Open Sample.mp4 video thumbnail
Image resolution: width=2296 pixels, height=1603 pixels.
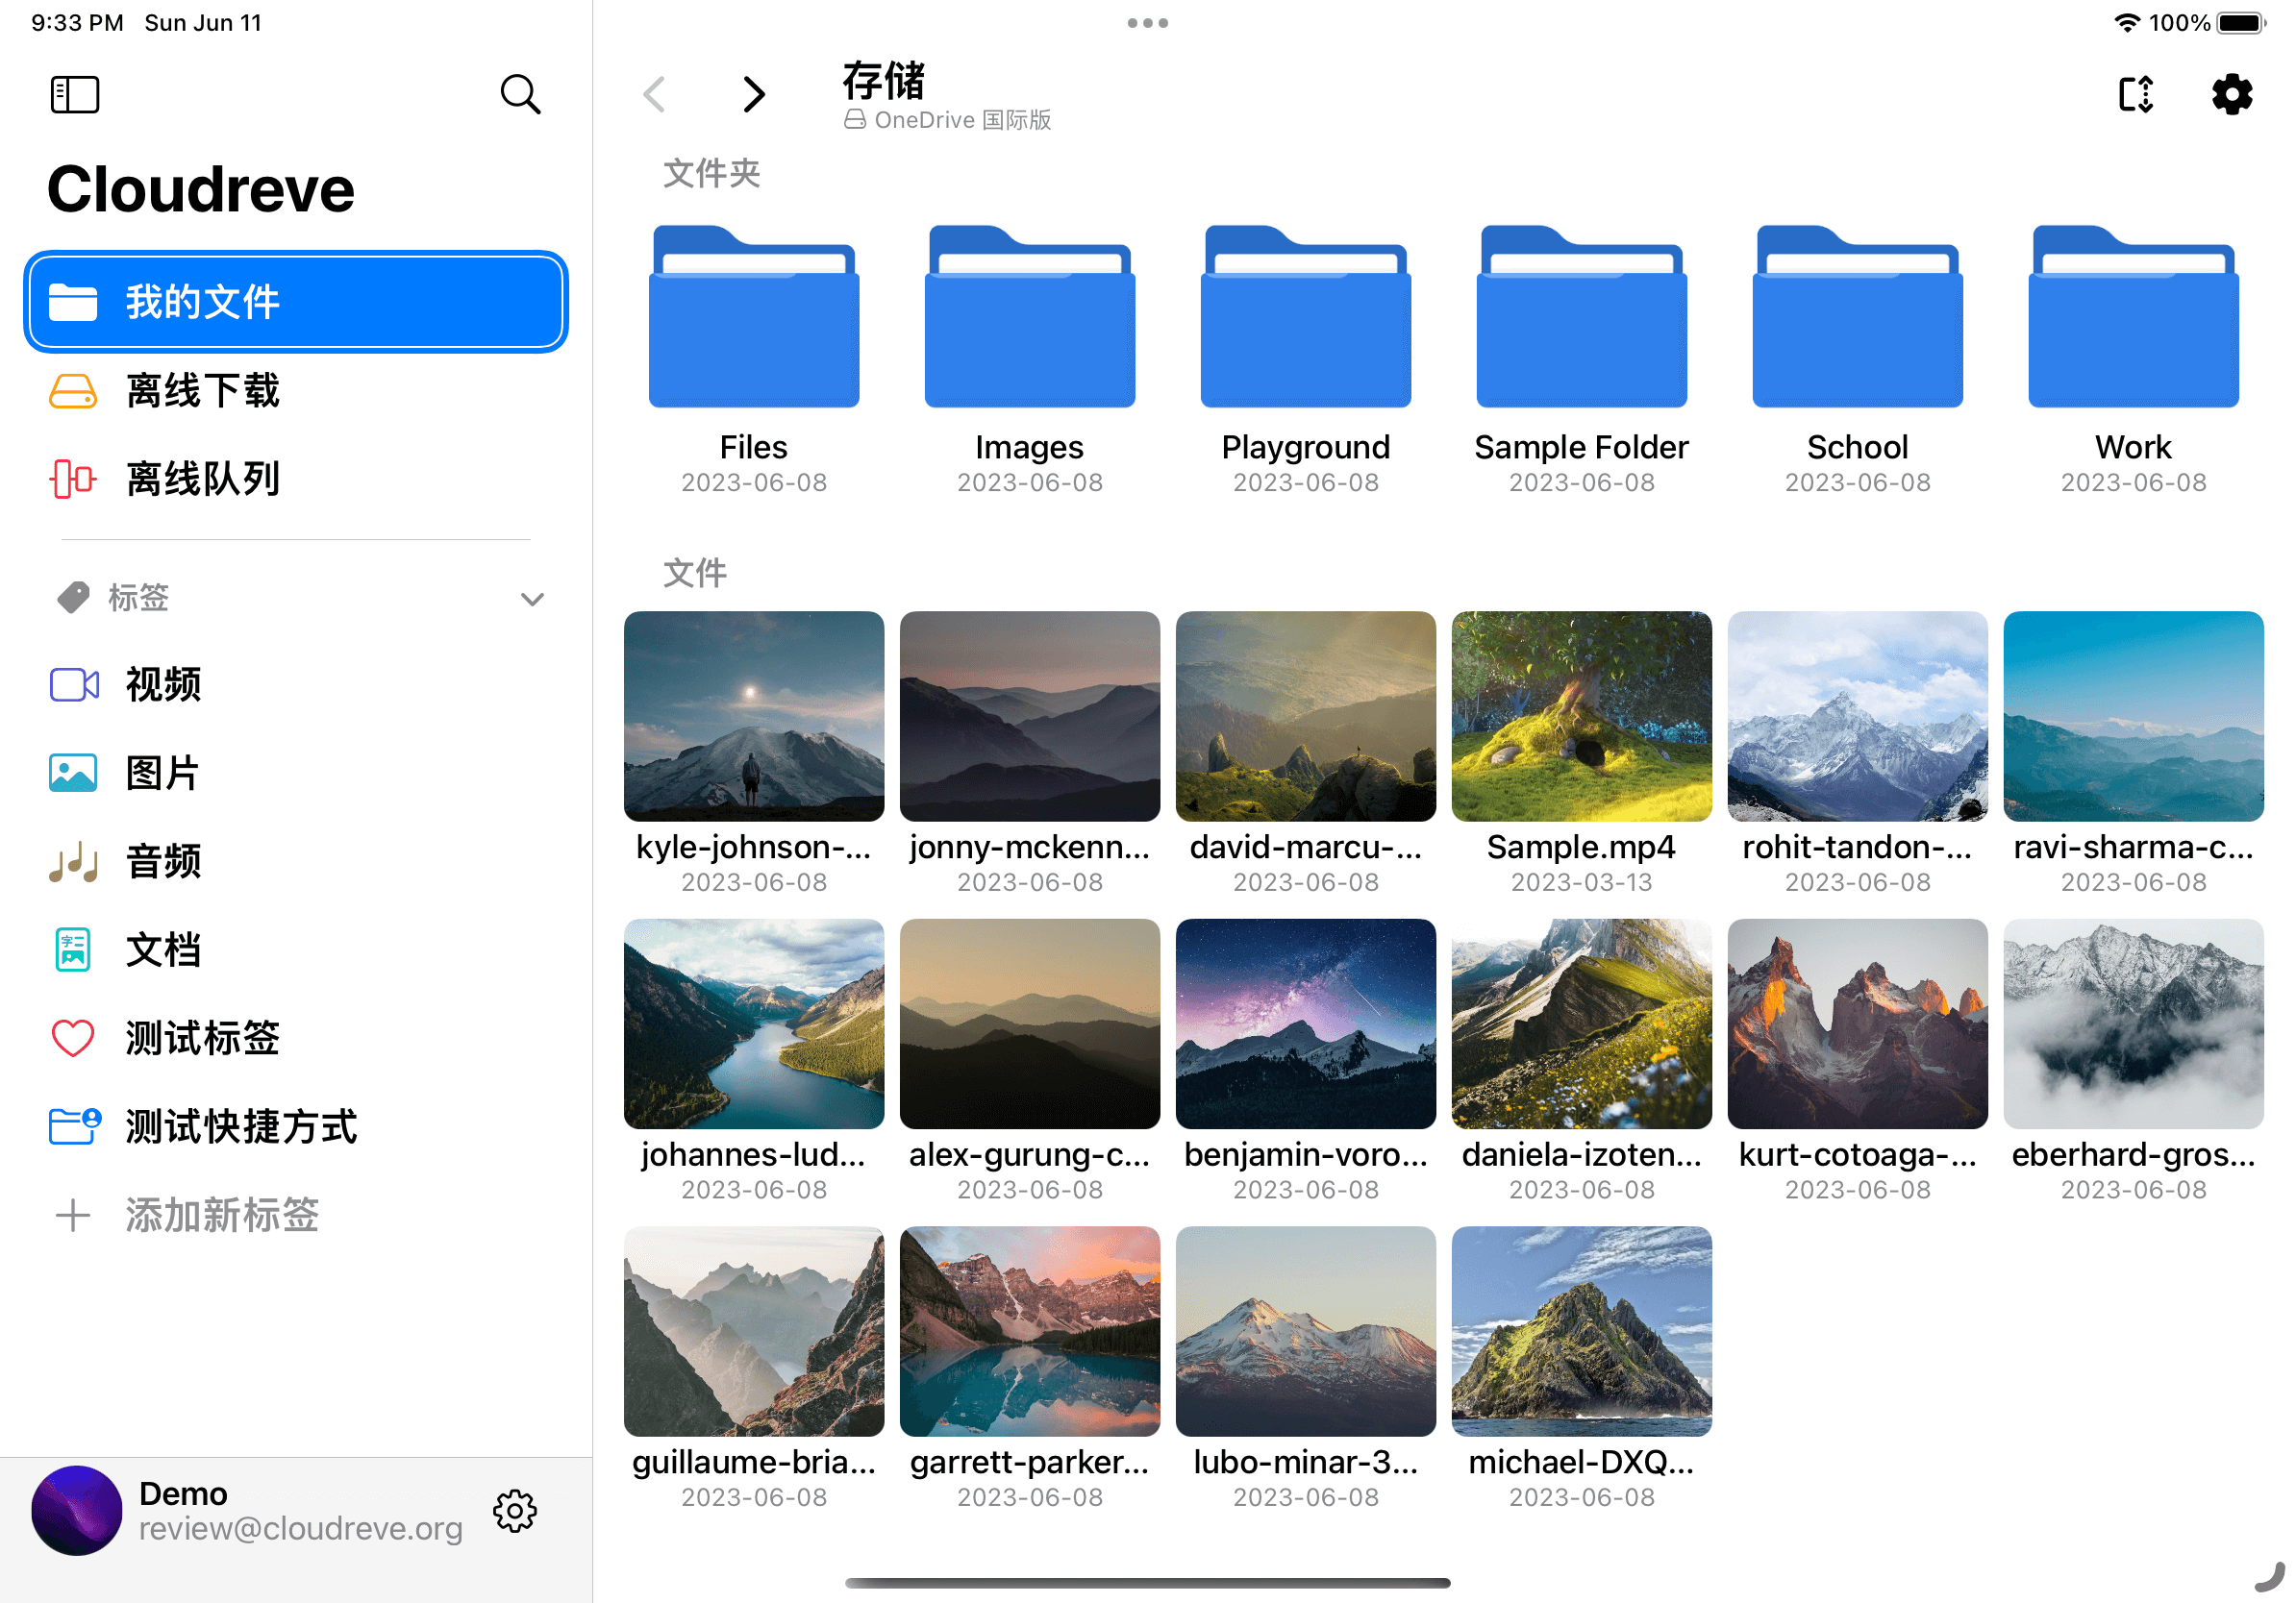click(1582, 716)
